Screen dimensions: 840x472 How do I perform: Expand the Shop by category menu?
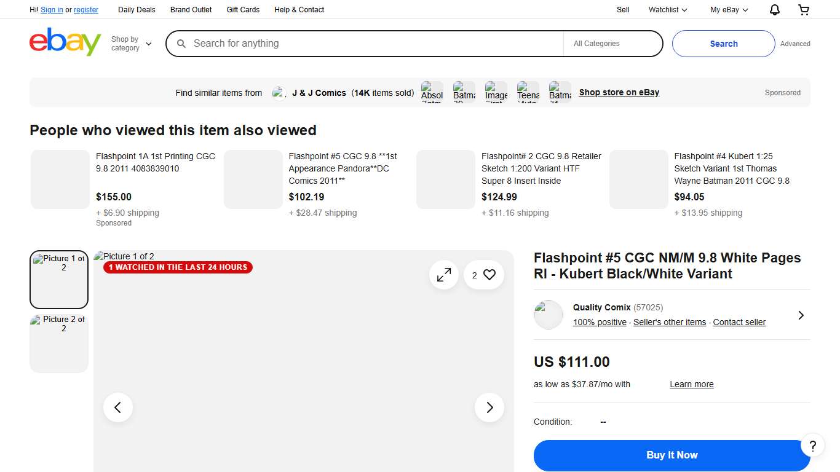131,44
